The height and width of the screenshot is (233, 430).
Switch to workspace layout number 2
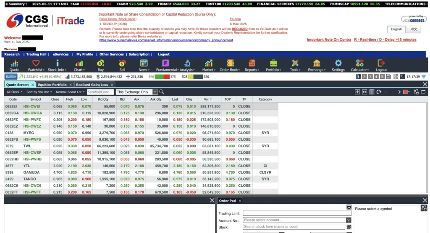coord(364,77)
